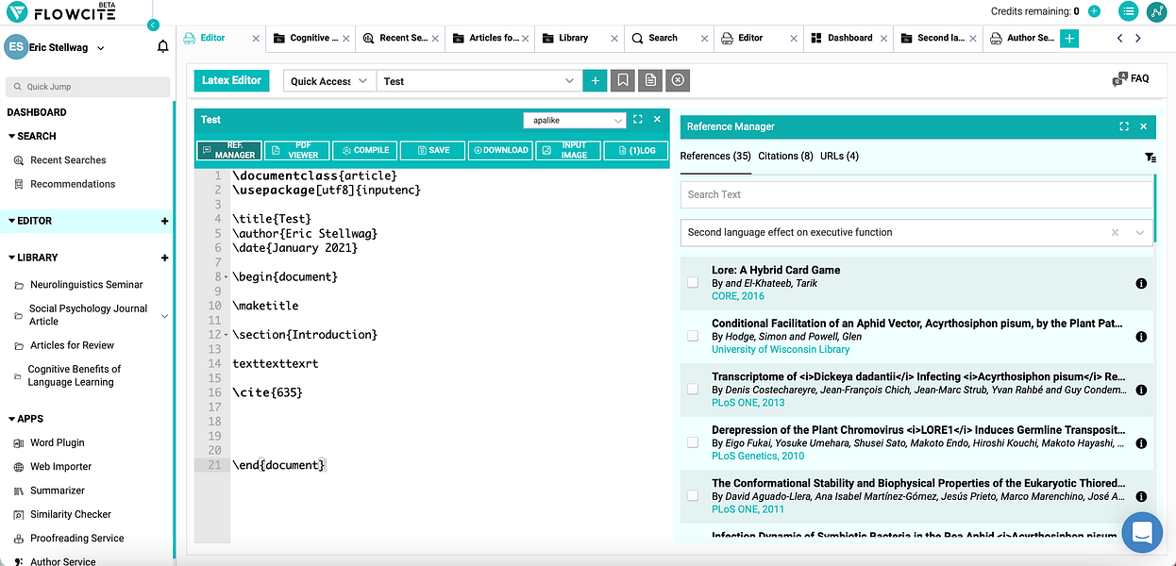Viewport: 1176px width, 566px height.
Task: Tick the checkbox for Lore: A Hybrid Card Game
Action: tap(693, 282)
